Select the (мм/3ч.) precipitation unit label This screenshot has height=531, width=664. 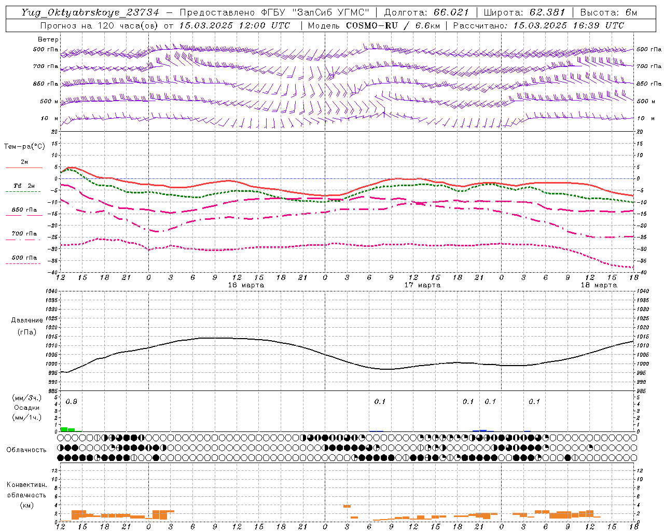(x=26, y=398)
